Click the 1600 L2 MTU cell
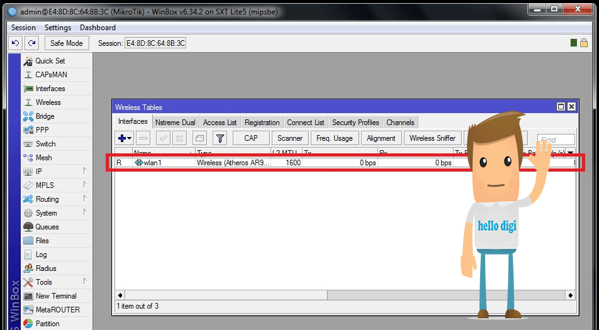Screen dimensions: 599x330 pos(286,163)
